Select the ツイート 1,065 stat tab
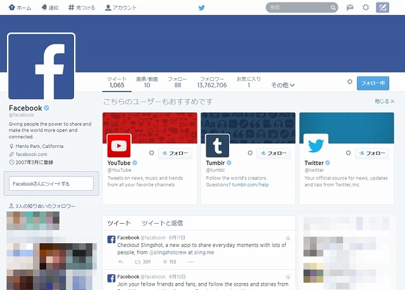405x290 pixels. (116, 82)
